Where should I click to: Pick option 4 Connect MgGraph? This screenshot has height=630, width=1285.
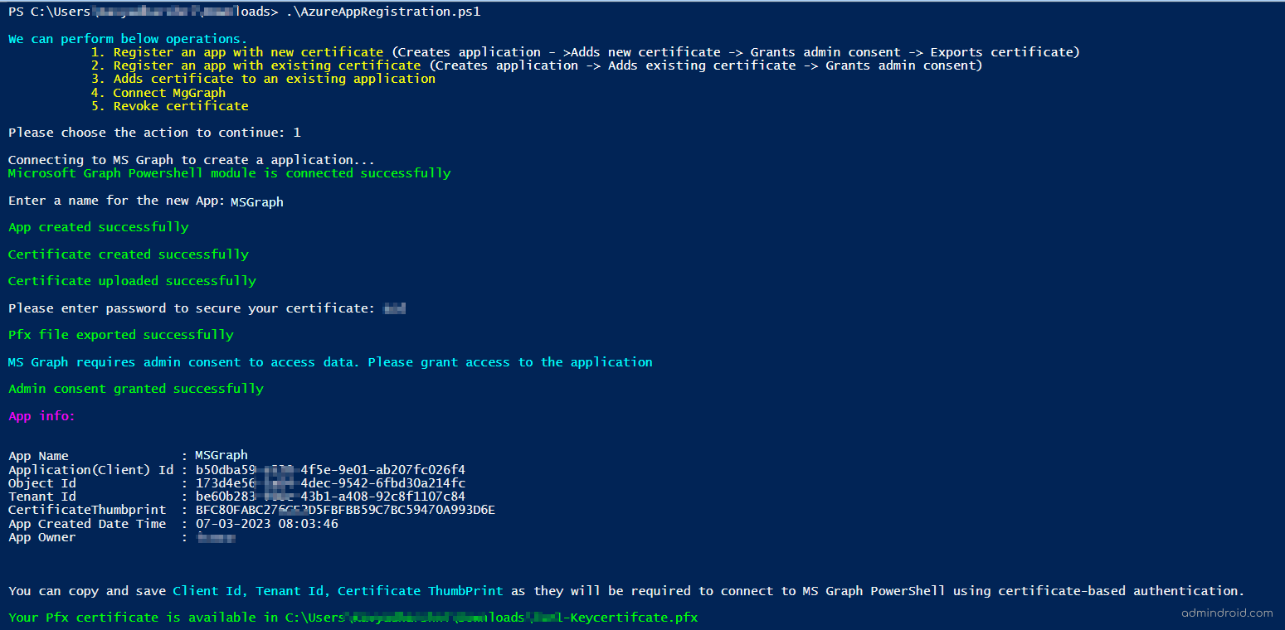pos(169,93)
